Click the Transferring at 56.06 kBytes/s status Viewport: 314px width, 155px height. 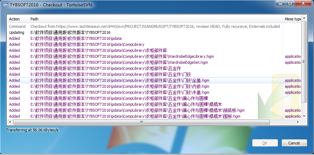point(32,130)
